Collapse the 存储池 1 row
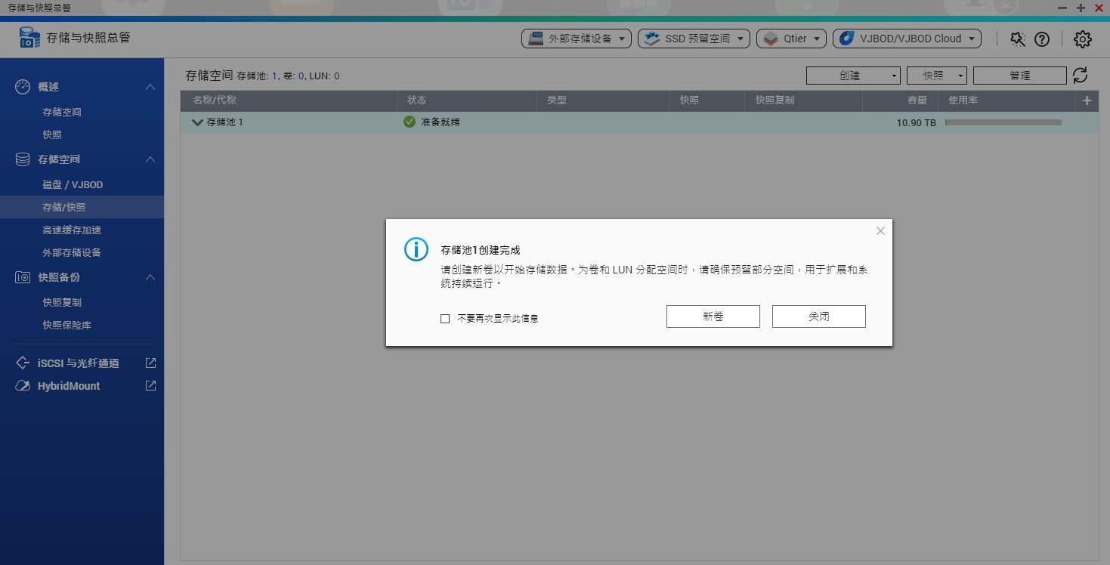1110x565 pixels. pyautogui.click(x=197, y=122)
